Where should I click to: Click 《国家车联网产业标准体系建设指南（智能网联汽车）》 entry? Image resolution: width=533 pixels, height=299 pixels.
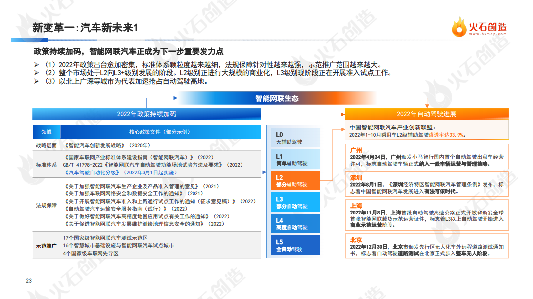tap(139, 158)
